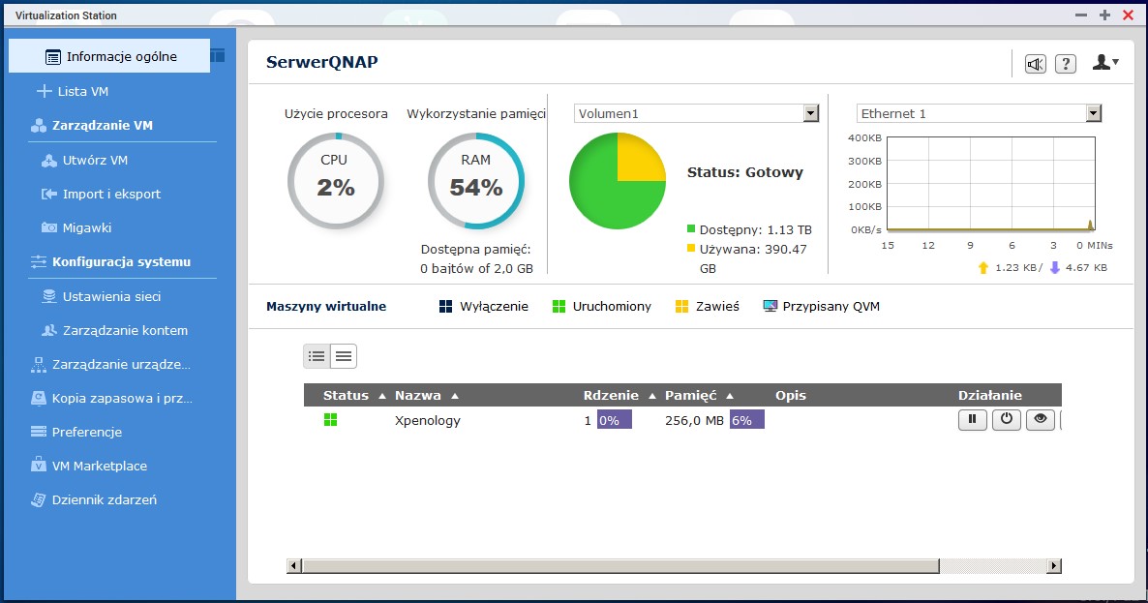
Task: Power off the Xpenology VM
Action: pos(1006,419)
